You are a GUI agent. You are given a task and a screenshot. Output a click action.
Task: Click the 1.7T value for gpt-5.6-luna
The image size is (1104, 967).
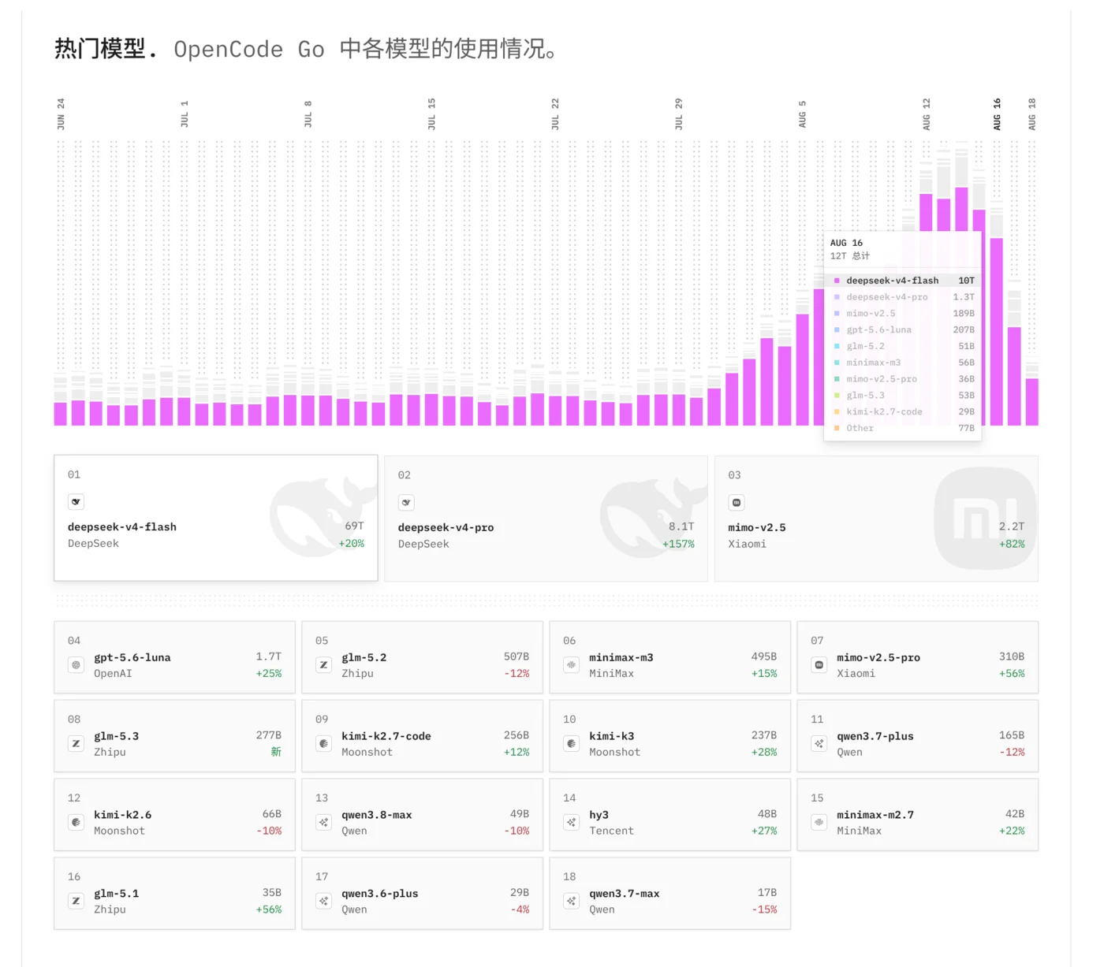click(x=268, y=656)
